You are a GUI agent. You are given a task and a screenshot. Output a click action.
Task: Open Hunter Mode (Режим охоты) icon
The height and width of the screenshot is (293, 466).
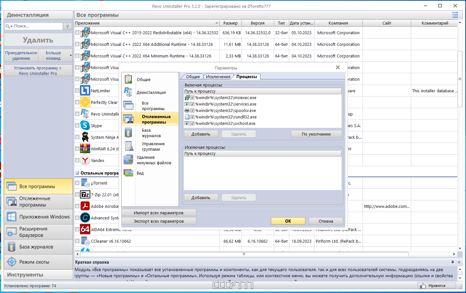pyautogui.click(x=12, y=262)
